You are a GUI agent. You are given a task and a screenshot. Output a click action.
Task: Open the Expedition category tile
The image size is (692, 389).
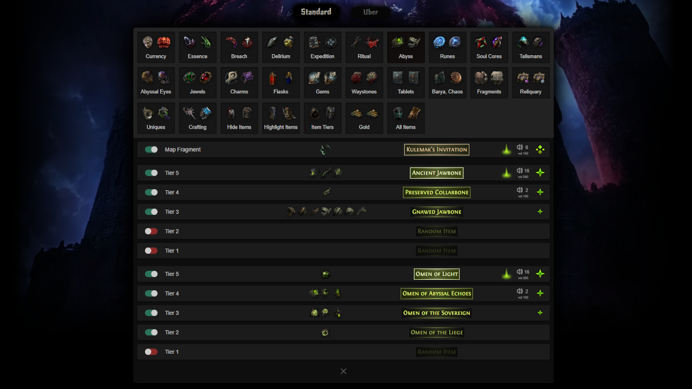coord(322,47)
